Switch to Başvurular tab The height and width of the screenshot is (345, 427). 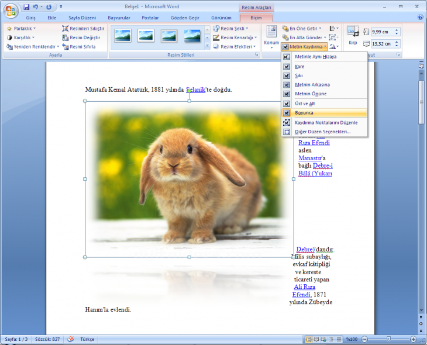coord(119,18)
